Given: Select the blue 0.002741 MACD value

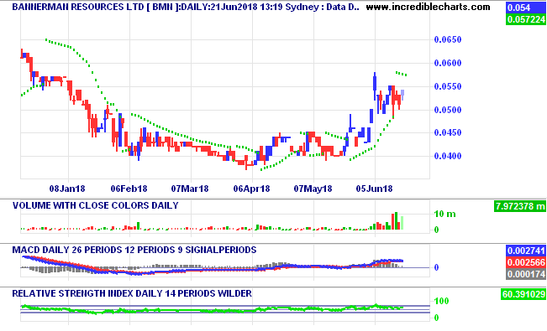Looking at the screenshot, I should pyautogui.click(x=525, y=251).
